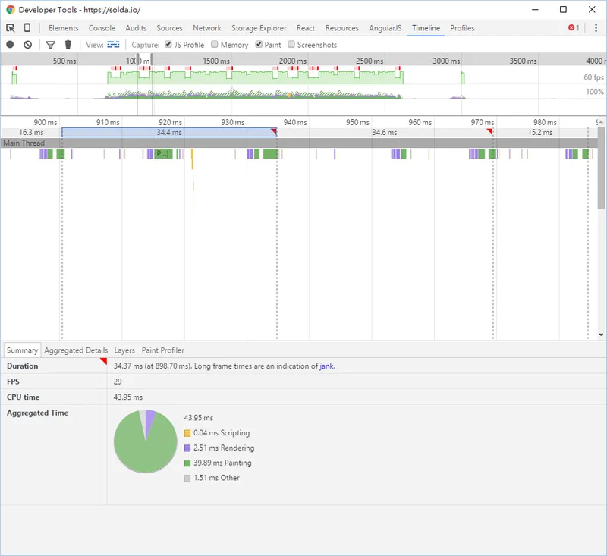Collapse the Main Thread section header

tap(24, 143)
